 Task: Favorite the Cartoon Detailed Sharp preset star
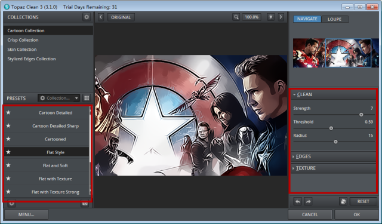tap(8, 125)
